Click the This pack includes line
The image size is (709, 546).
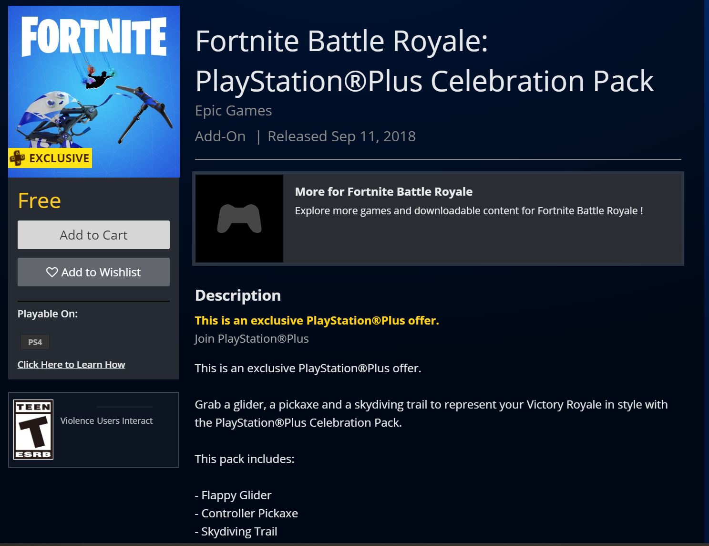(x=245, y=459)
